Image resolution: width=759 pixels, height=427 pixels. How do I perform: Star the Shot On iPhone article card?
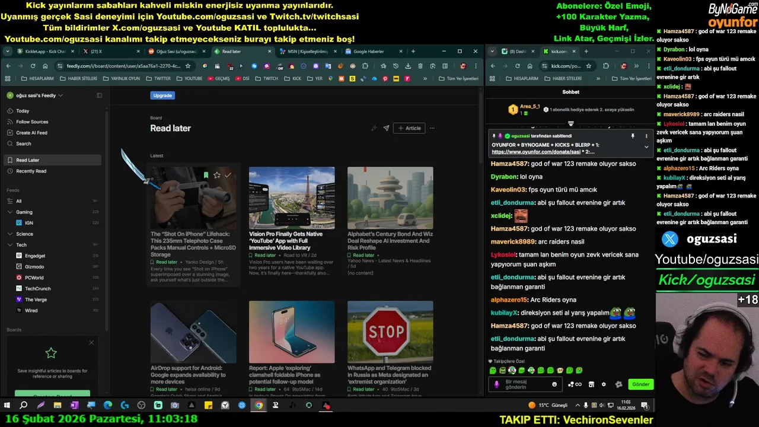click(x=217, y=175)
